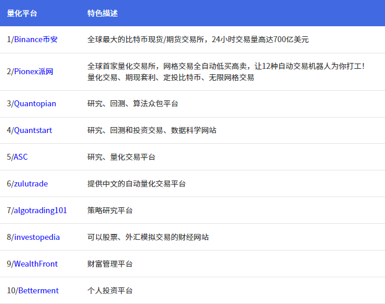Click description 研究、回测、算法众包平台
This screenshot has height=304, width=385.
[x=133, y=104]
